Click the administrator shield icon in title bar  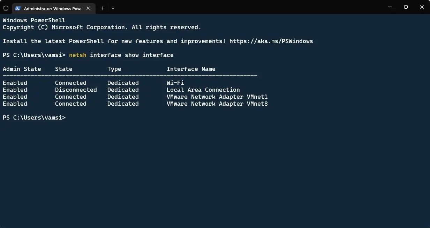(6, 8)
